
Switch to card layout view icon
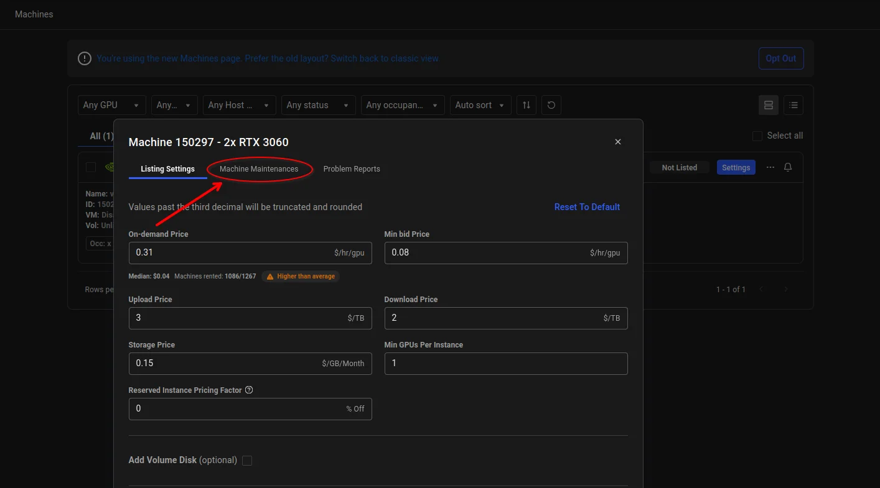pos(769,105)
